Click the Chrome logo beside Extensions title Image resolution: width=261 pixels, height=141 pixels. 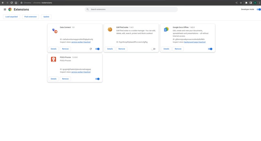click(x=10, y=9)
